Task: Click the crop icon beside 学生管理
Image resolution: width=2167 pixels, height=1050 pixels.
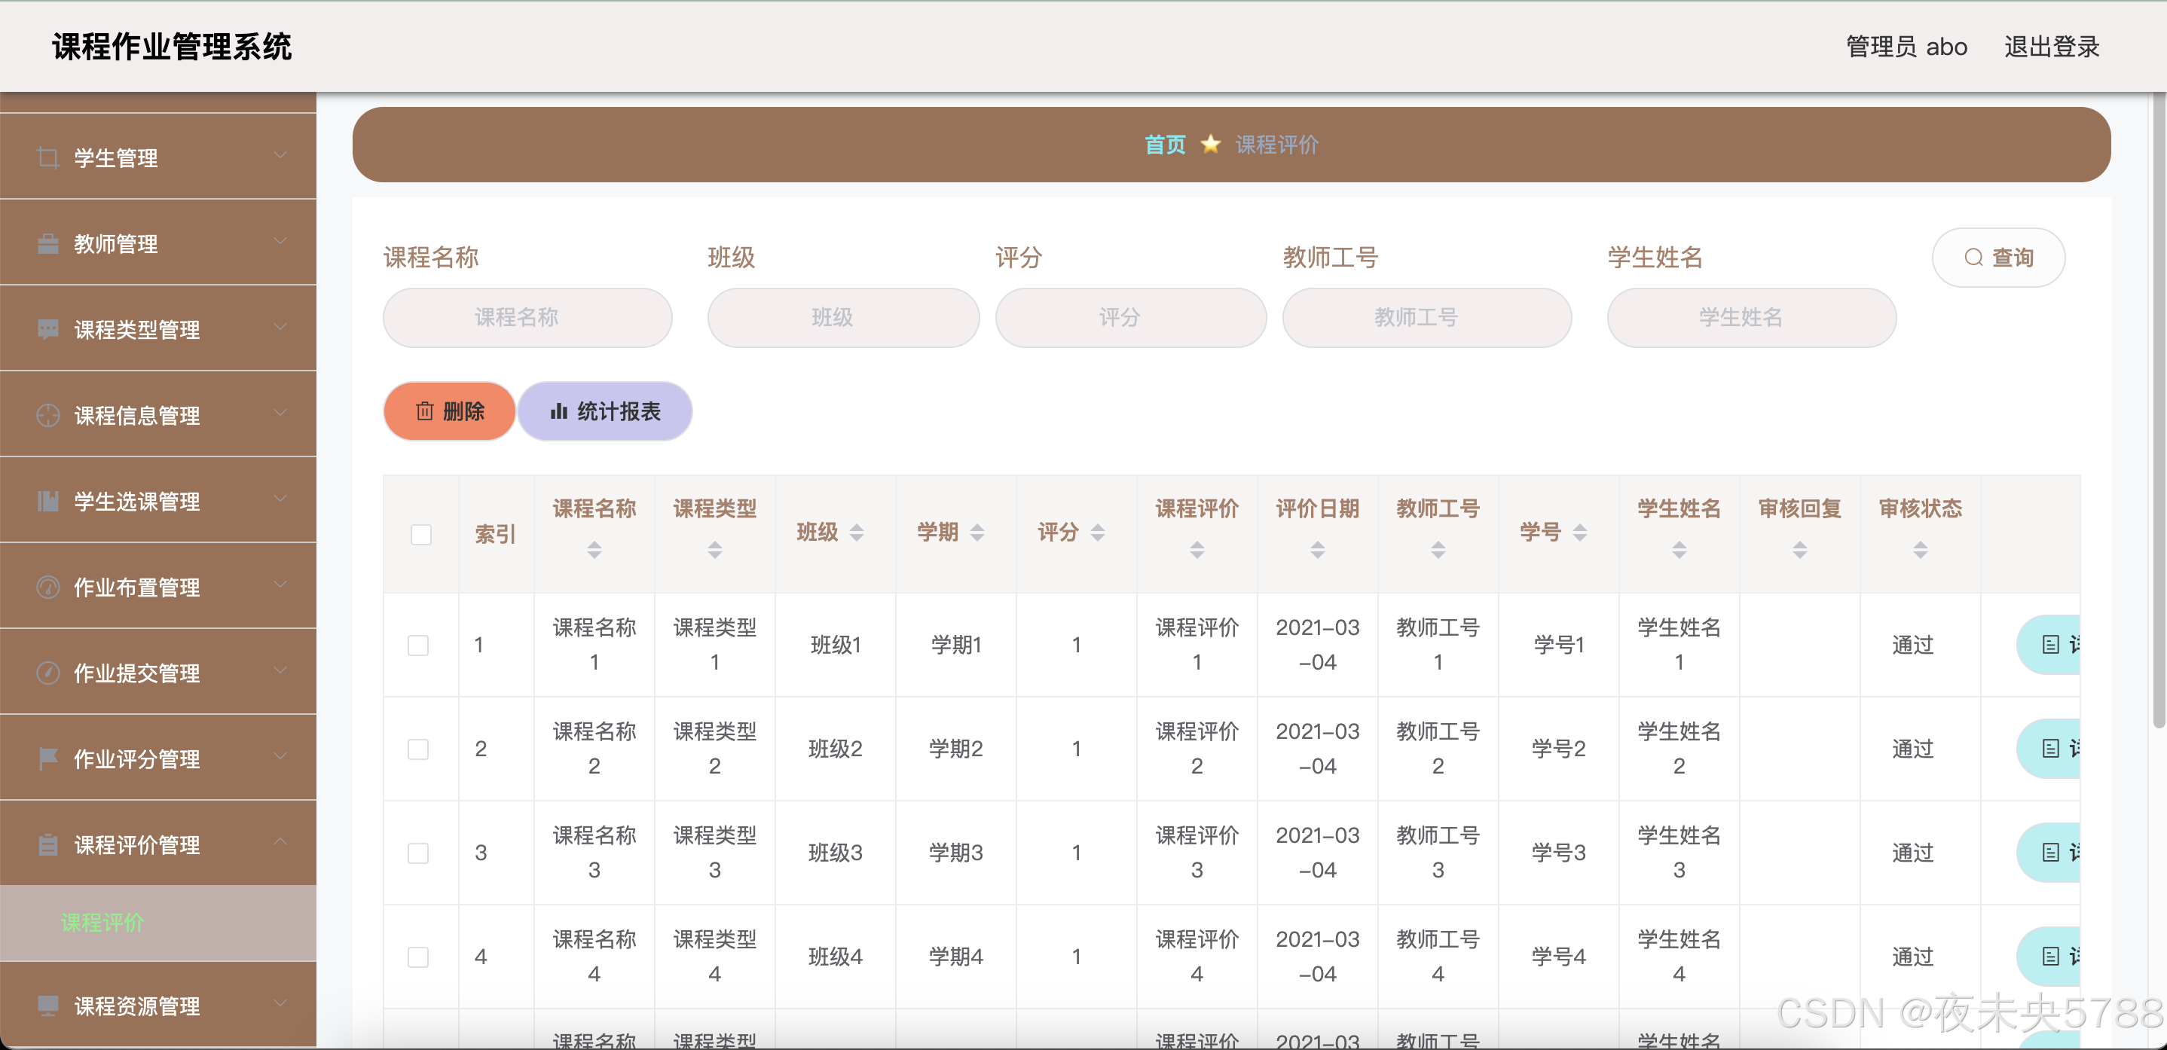Action: (48, 157)
